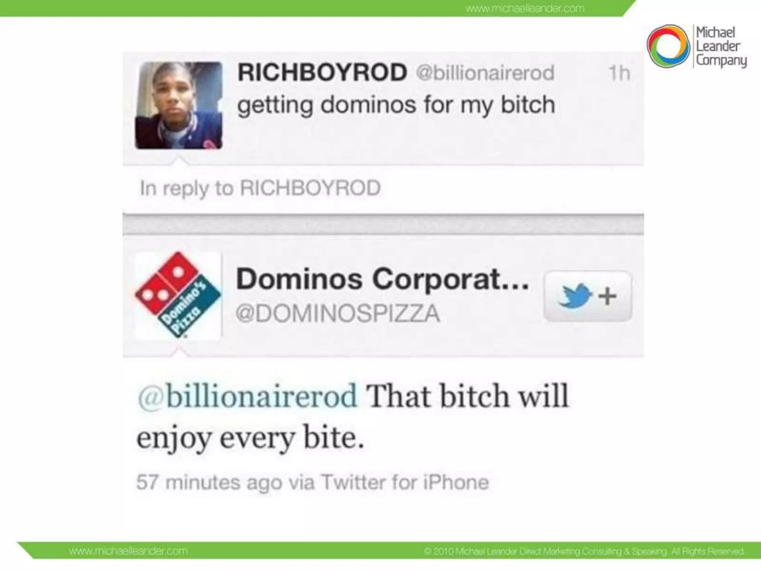Open the 'In reply to RICHBOYROD' bar
Screen dimensions: 761x571
383,188
